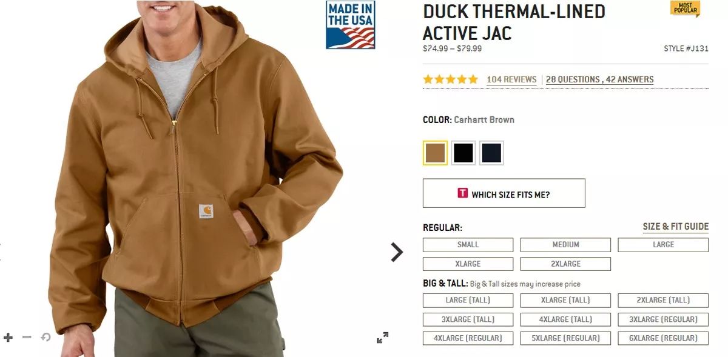Expand the product image to fullscreen
This screenshot has height=357, width=728.
[382, 338]
